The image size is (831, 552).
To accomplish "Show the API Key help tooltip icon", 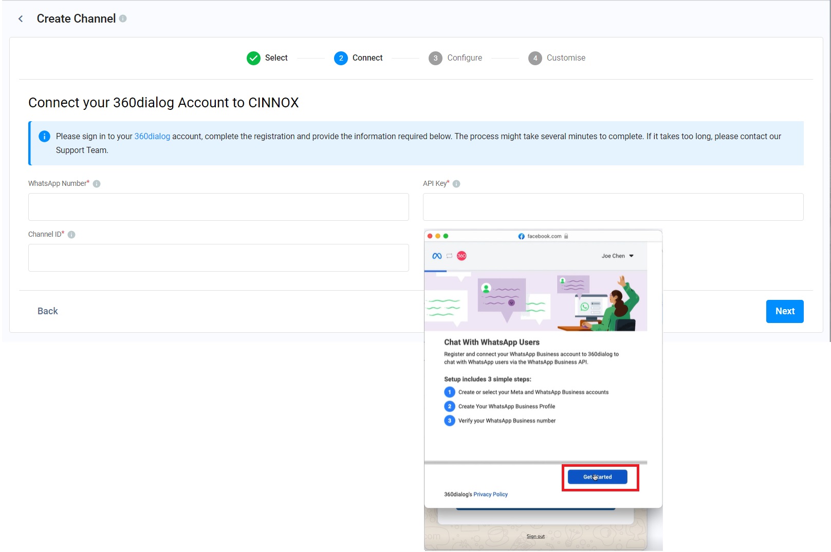I will pyautogui.click(x=456, y=184).
